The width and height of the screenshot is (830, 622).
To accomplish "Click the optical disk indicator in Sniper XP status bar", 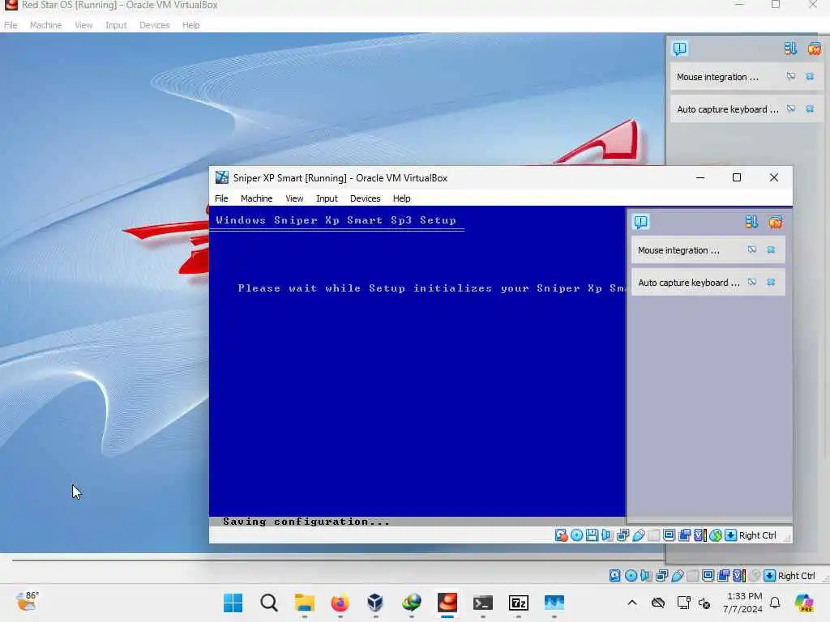I will coord(576,535).
